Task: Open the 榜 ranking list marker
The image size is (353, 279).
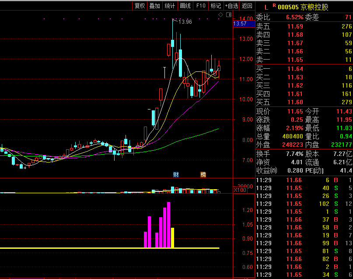Action: pyautogui.click(x=203, y=175)
